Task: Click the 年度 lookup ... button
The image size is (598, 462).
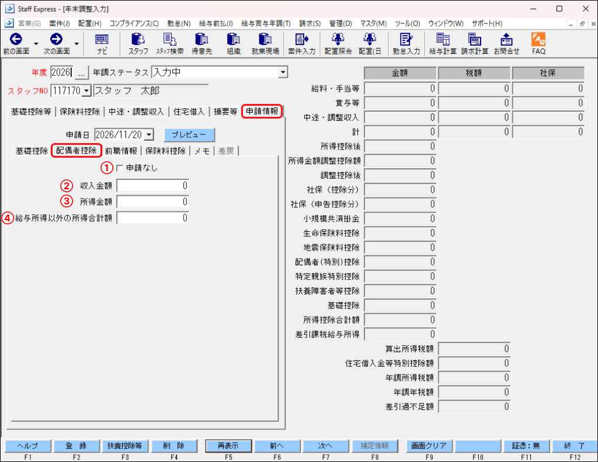Action: (x=81, y=72)
